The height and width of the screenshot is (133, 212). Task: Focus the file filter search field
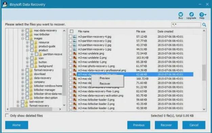tap(186, 25)
